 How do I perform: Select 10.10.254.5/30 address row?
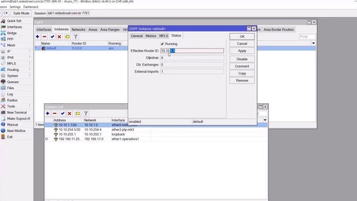(x=156, y=130)
